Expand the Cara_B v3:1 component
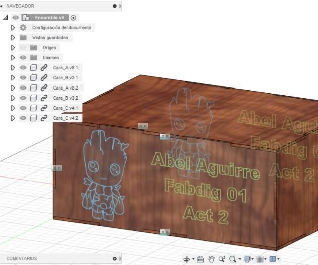The width and height of the screenshot is (318, 265). point(13,77)
